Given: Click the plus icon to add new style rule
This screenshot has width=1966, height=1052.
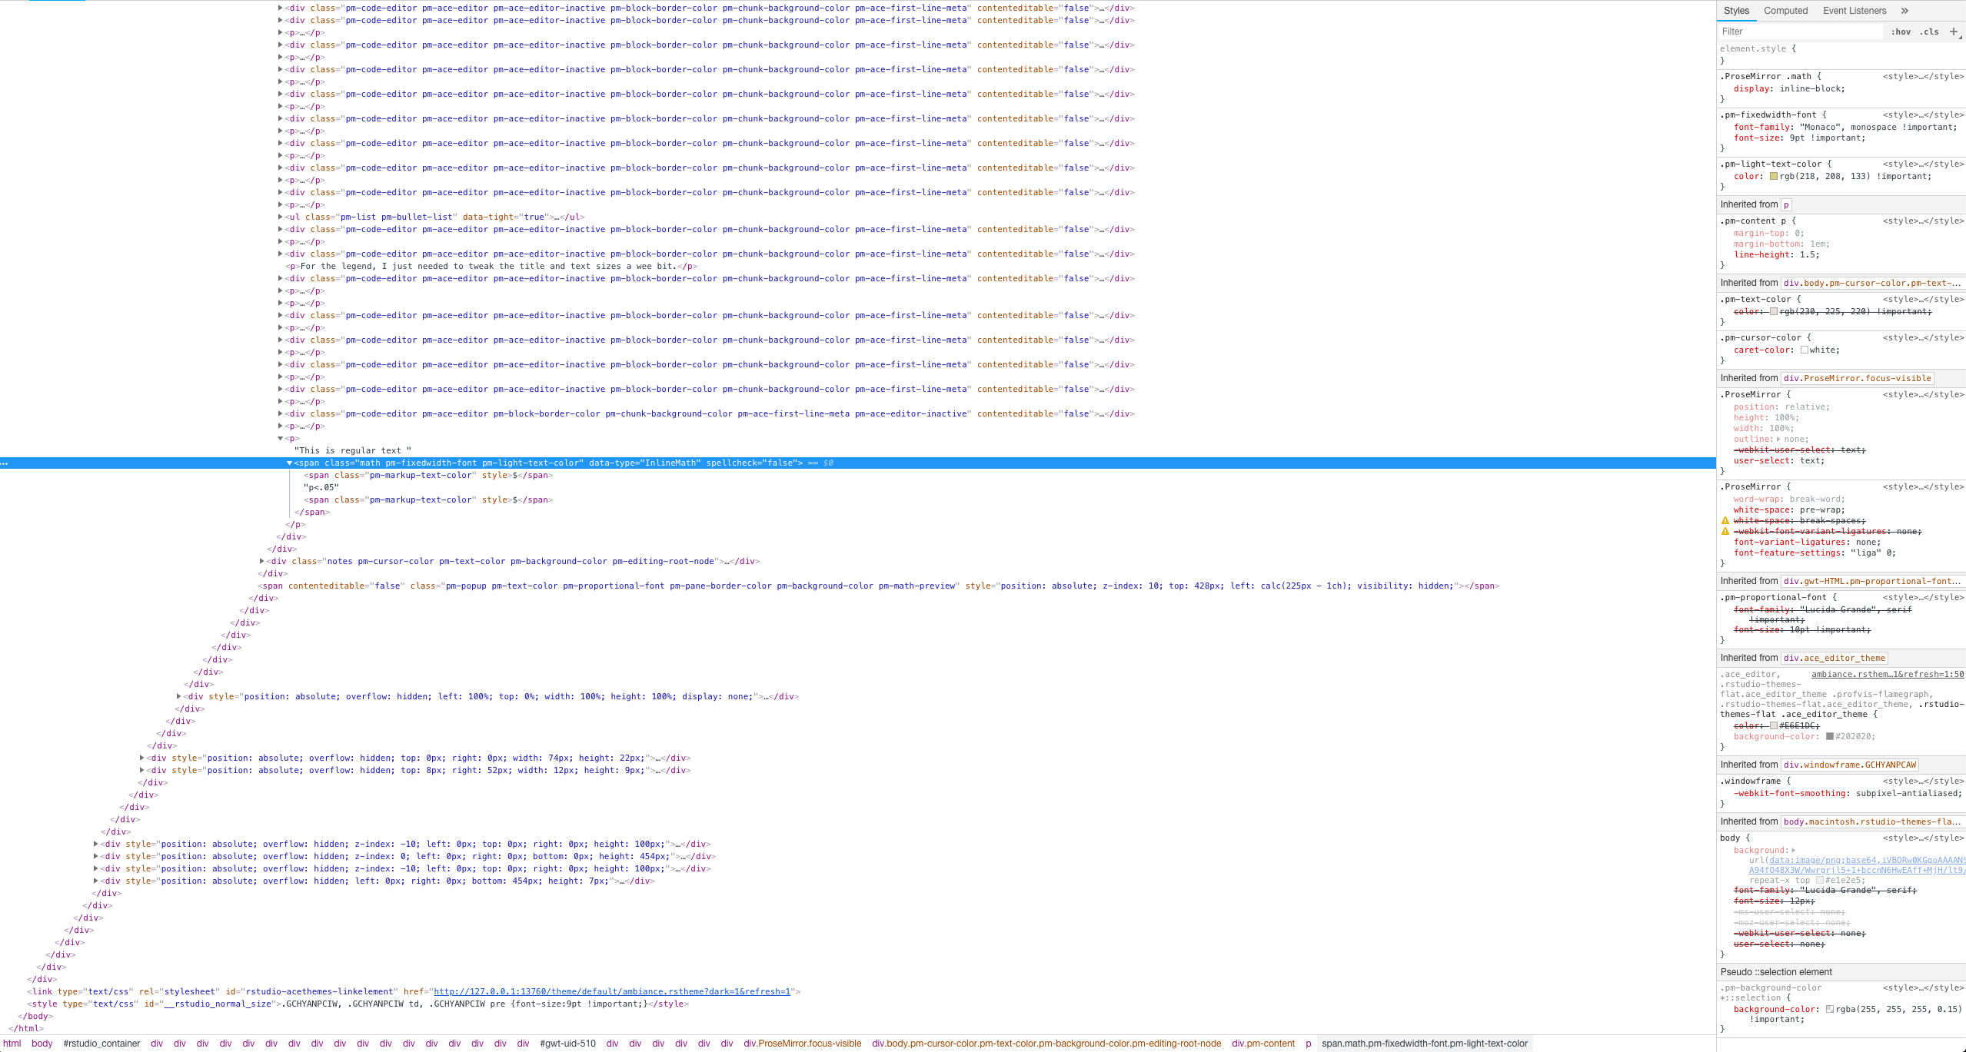Looking at the screenshot, I should [1955, 32].
